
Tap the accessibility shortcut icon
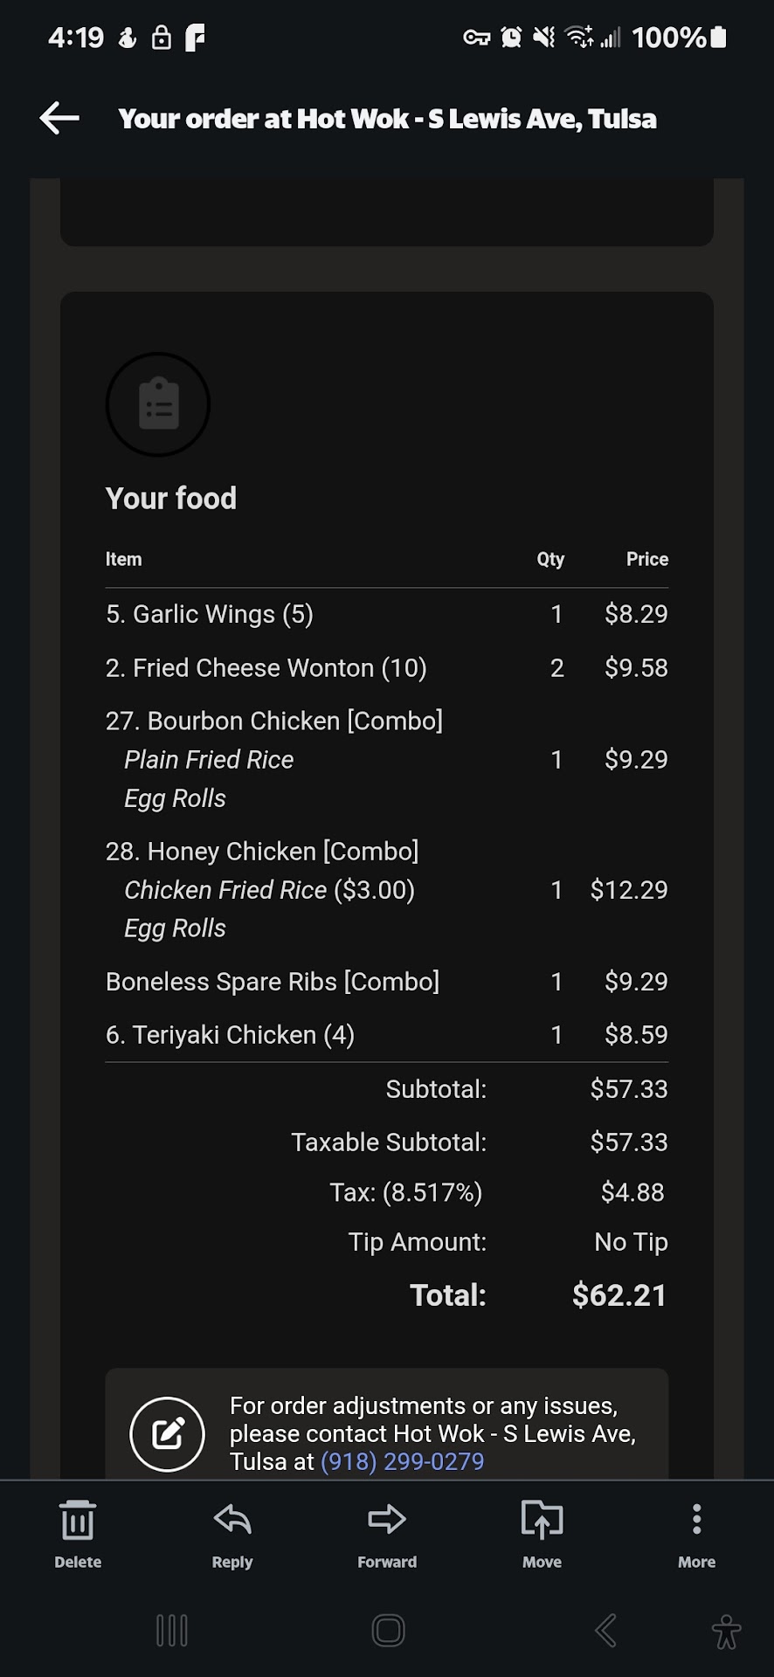click(x=726, y=1630)
